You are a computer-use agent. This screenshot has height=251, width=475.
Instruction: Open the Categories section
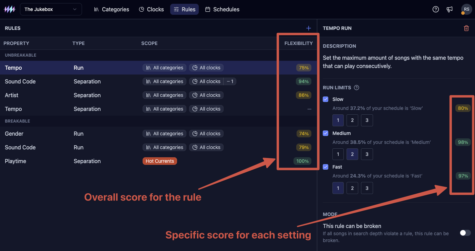point(112,9)
